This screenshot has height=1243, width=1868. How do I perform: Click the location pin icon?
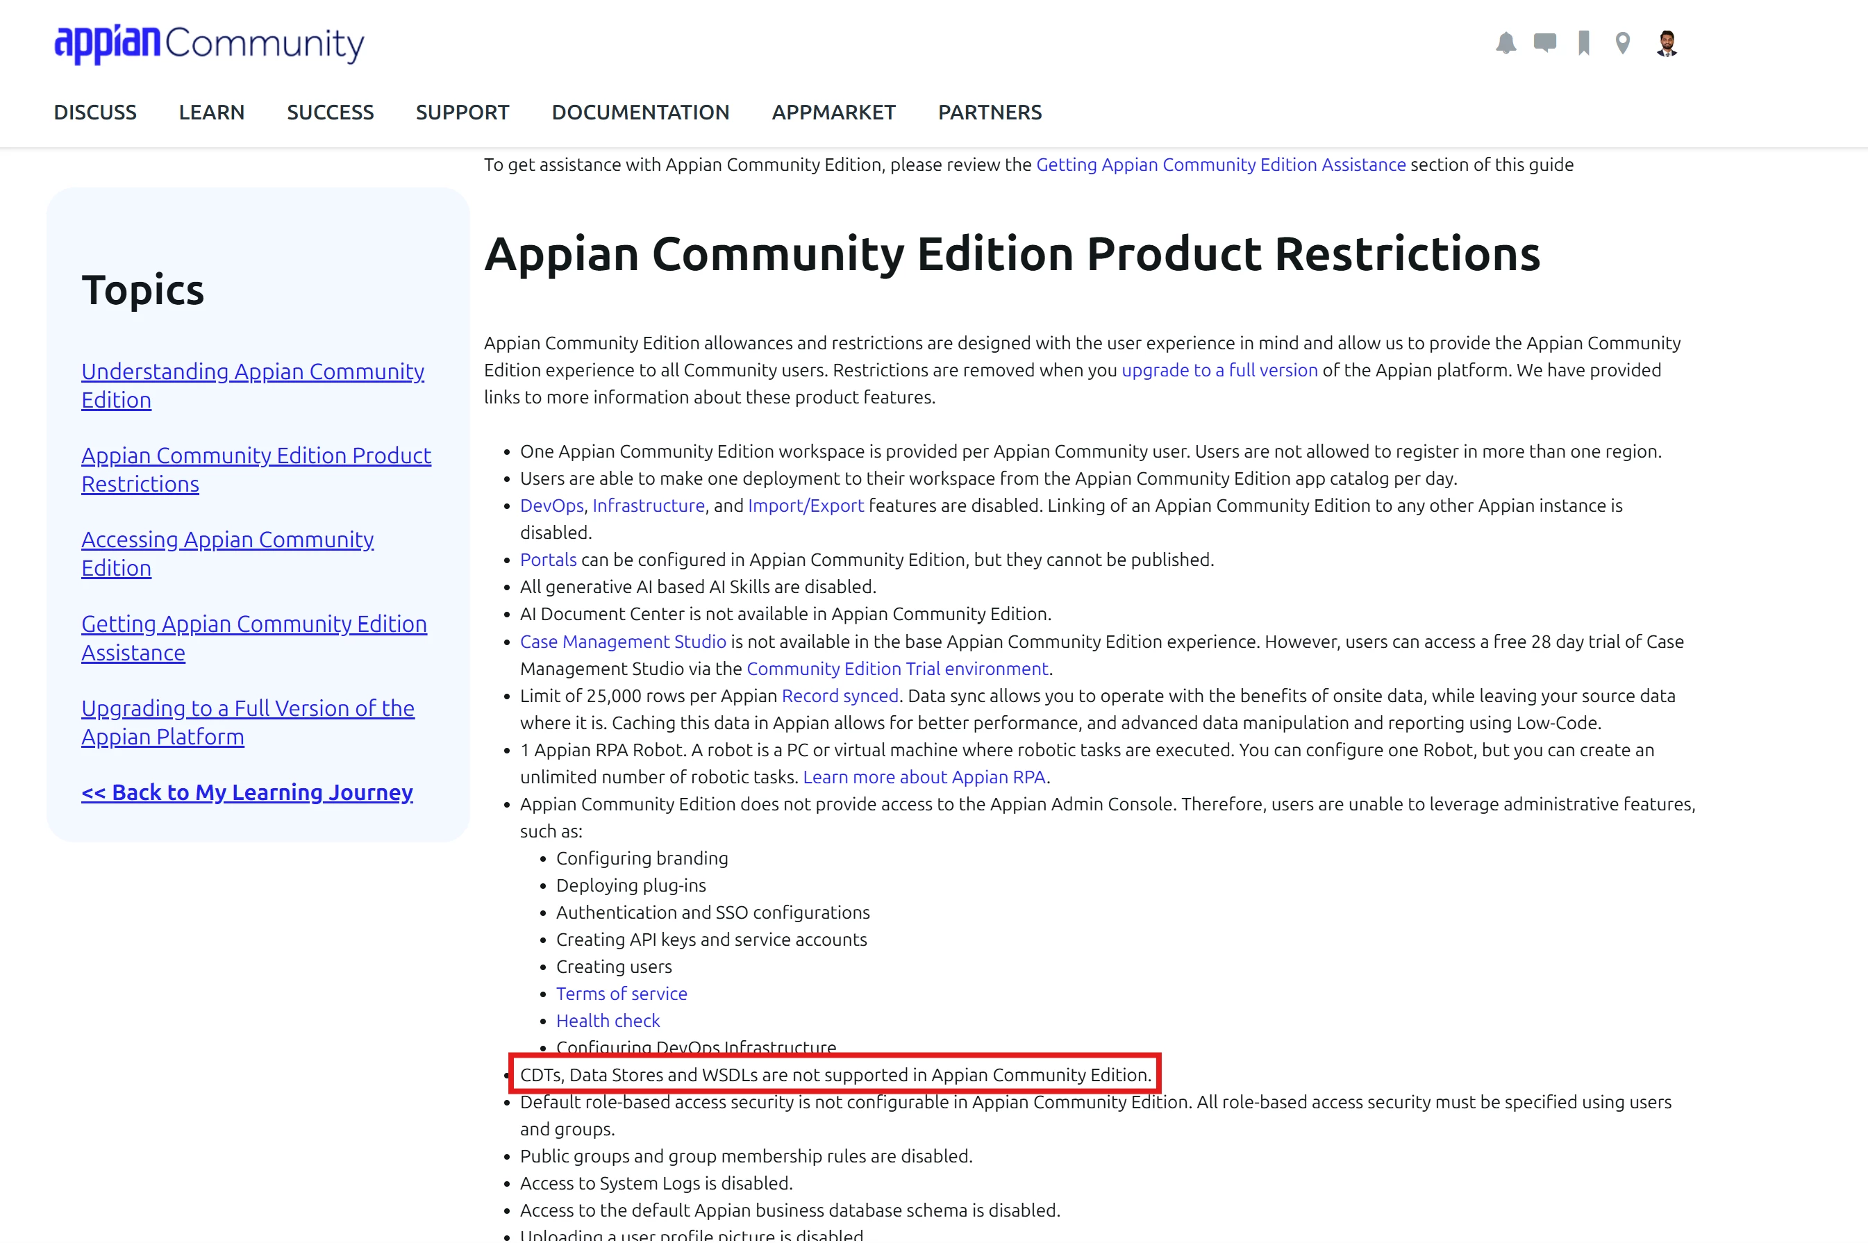pos(1622,43)
